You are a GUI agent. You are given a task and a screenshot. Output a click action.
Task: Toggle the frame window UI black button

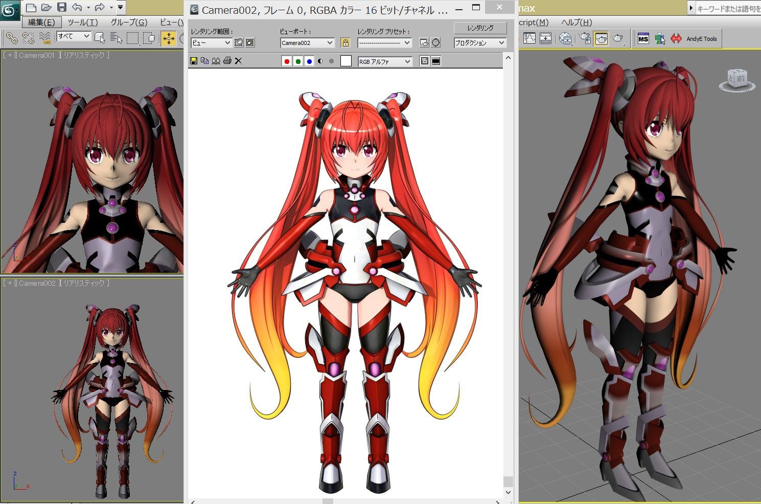point(436,61)
